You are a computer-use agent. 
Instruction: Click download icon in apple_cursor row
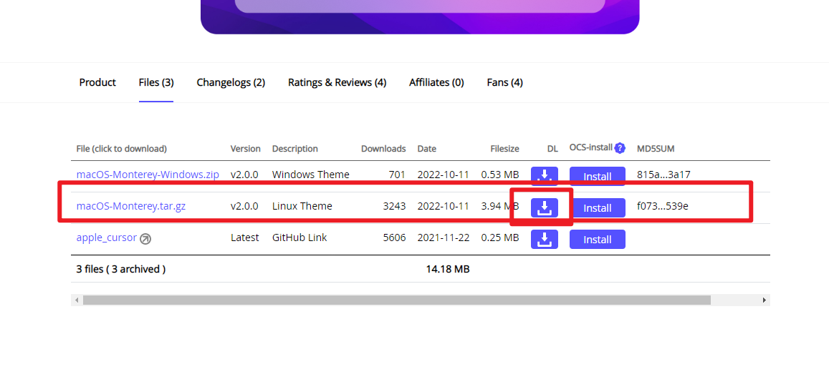(x=544, y=239)
